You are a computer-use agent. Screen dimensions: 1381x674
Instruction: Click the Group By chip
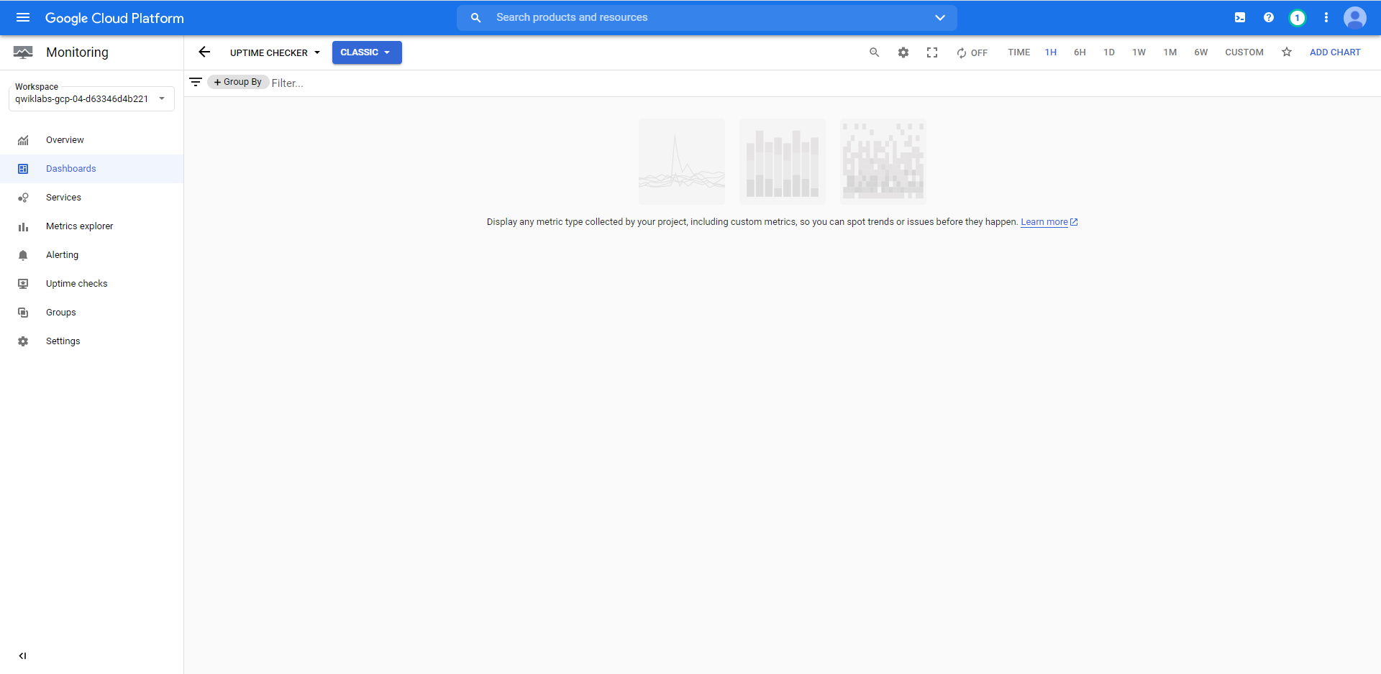[x=238, y=82]
